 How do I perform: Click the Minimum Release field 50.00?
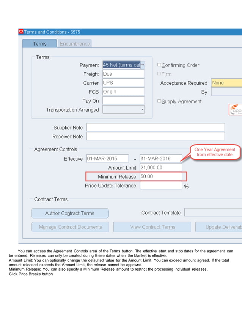[161, 176]
